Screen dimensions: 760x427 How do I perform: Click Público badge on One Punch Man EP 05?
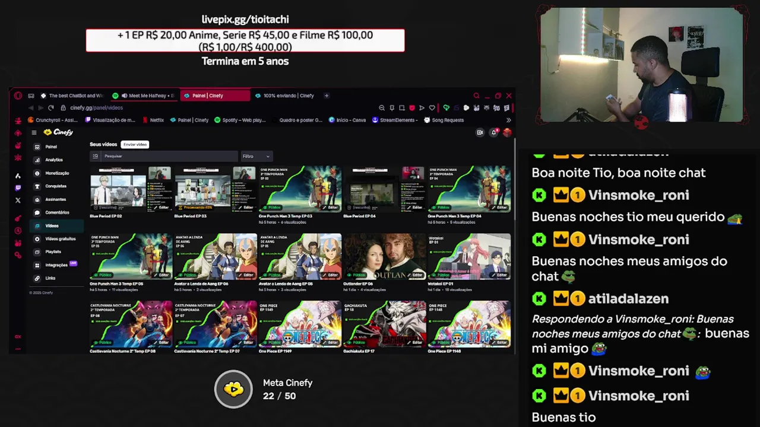103,275
